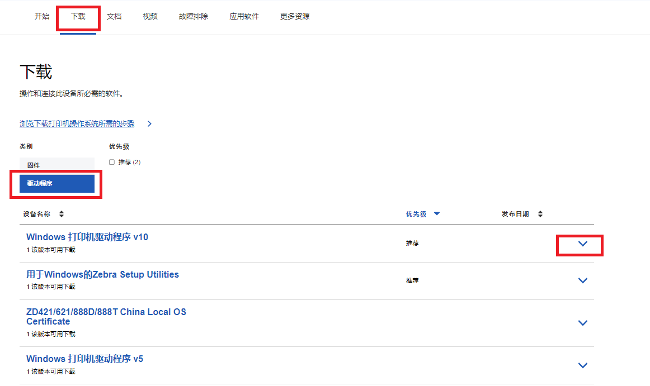650x386 pixels.
Task: Expand the Zebra Setup Utilities row chevron
Action: tap(582, 280)
